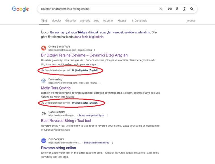
Task: Click the OneCompiler site favicon
Action: pyautogui.click(x=43, y=141)
